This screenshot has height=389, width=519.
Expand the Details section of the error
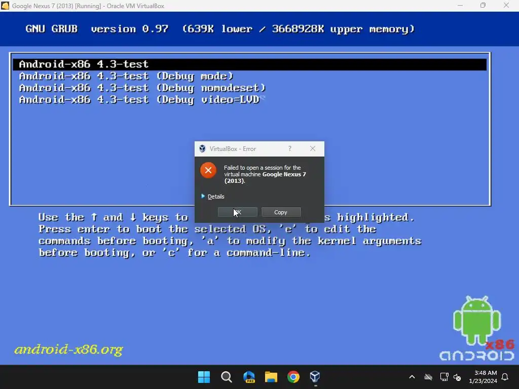(213, 197)
